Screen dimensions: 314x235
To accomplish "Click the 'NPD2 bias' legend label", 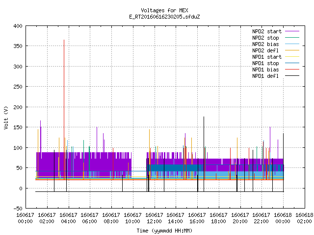I will coord(265,44).
